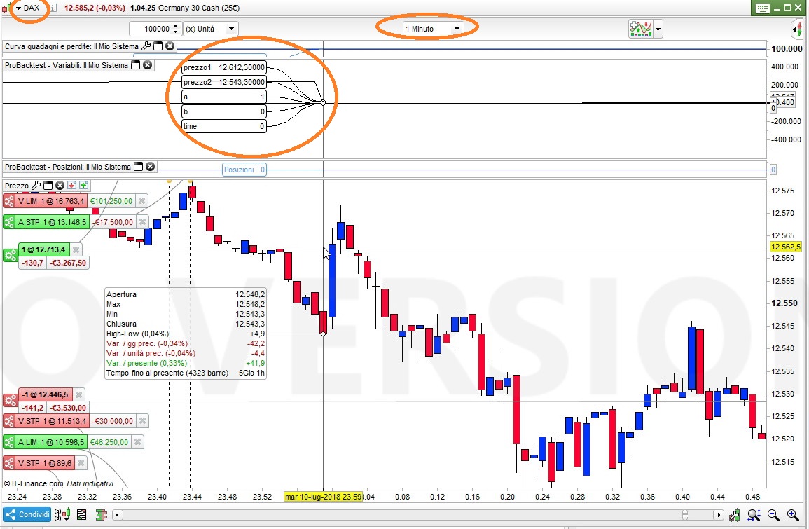Click the right arrow of horizontal scrollbar

[718, 514]
